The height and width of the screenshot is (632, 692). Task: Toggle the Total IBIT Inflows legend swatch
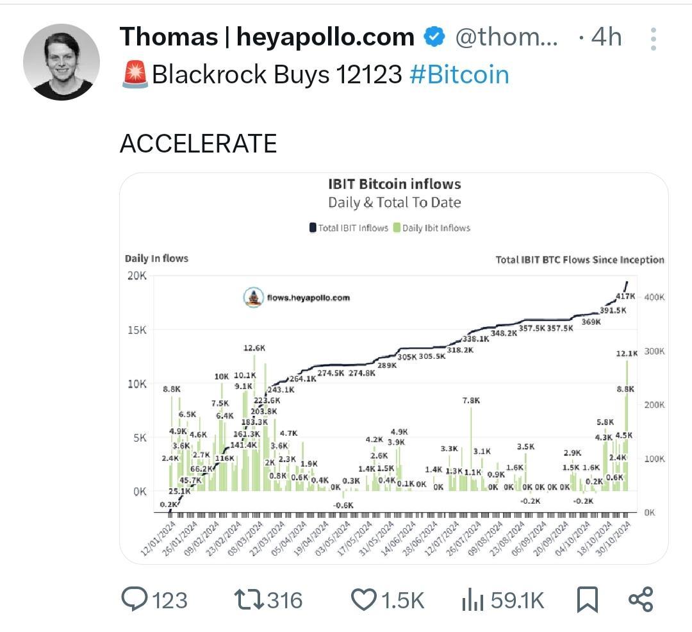pos(313,228)
